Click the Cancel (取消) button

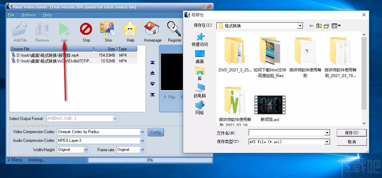pos(352,142)
